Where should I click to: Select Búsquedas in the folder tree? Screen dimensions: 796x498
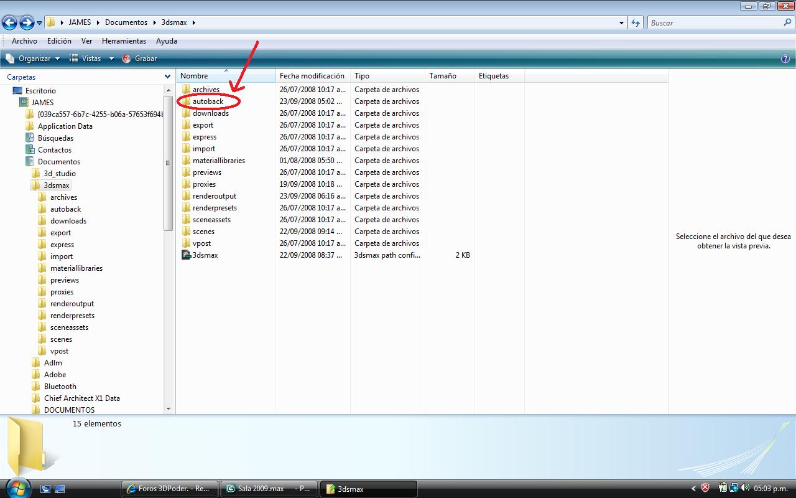(55, 138)
